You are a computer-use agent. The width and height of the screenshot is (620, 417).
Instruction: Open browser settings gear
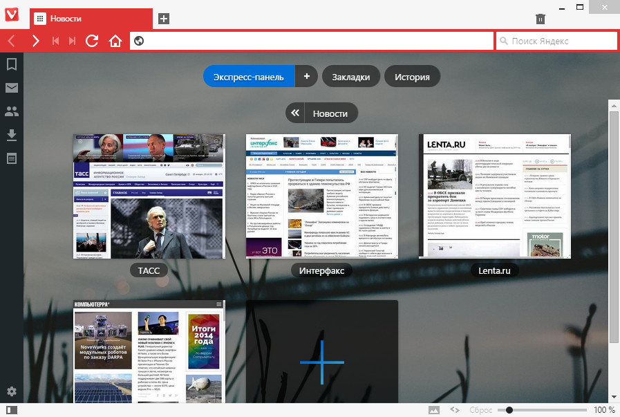coord(12,391)
